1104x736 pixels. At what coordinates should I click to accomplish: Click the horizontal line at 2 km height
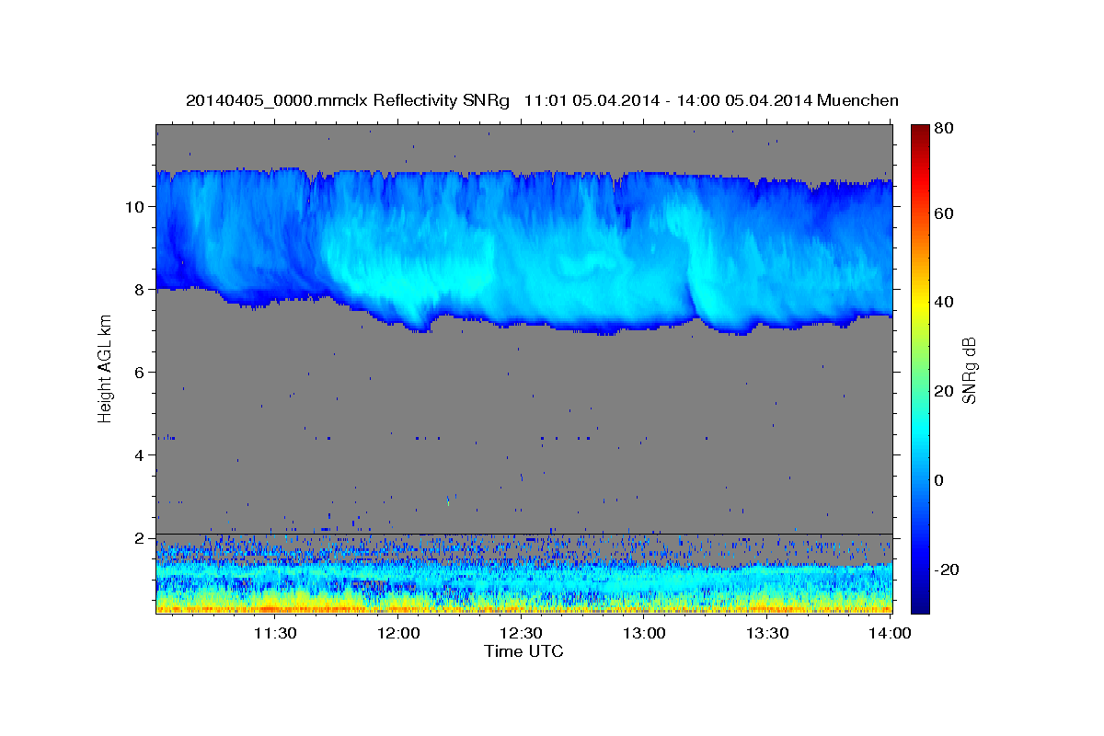coord(523,534)
